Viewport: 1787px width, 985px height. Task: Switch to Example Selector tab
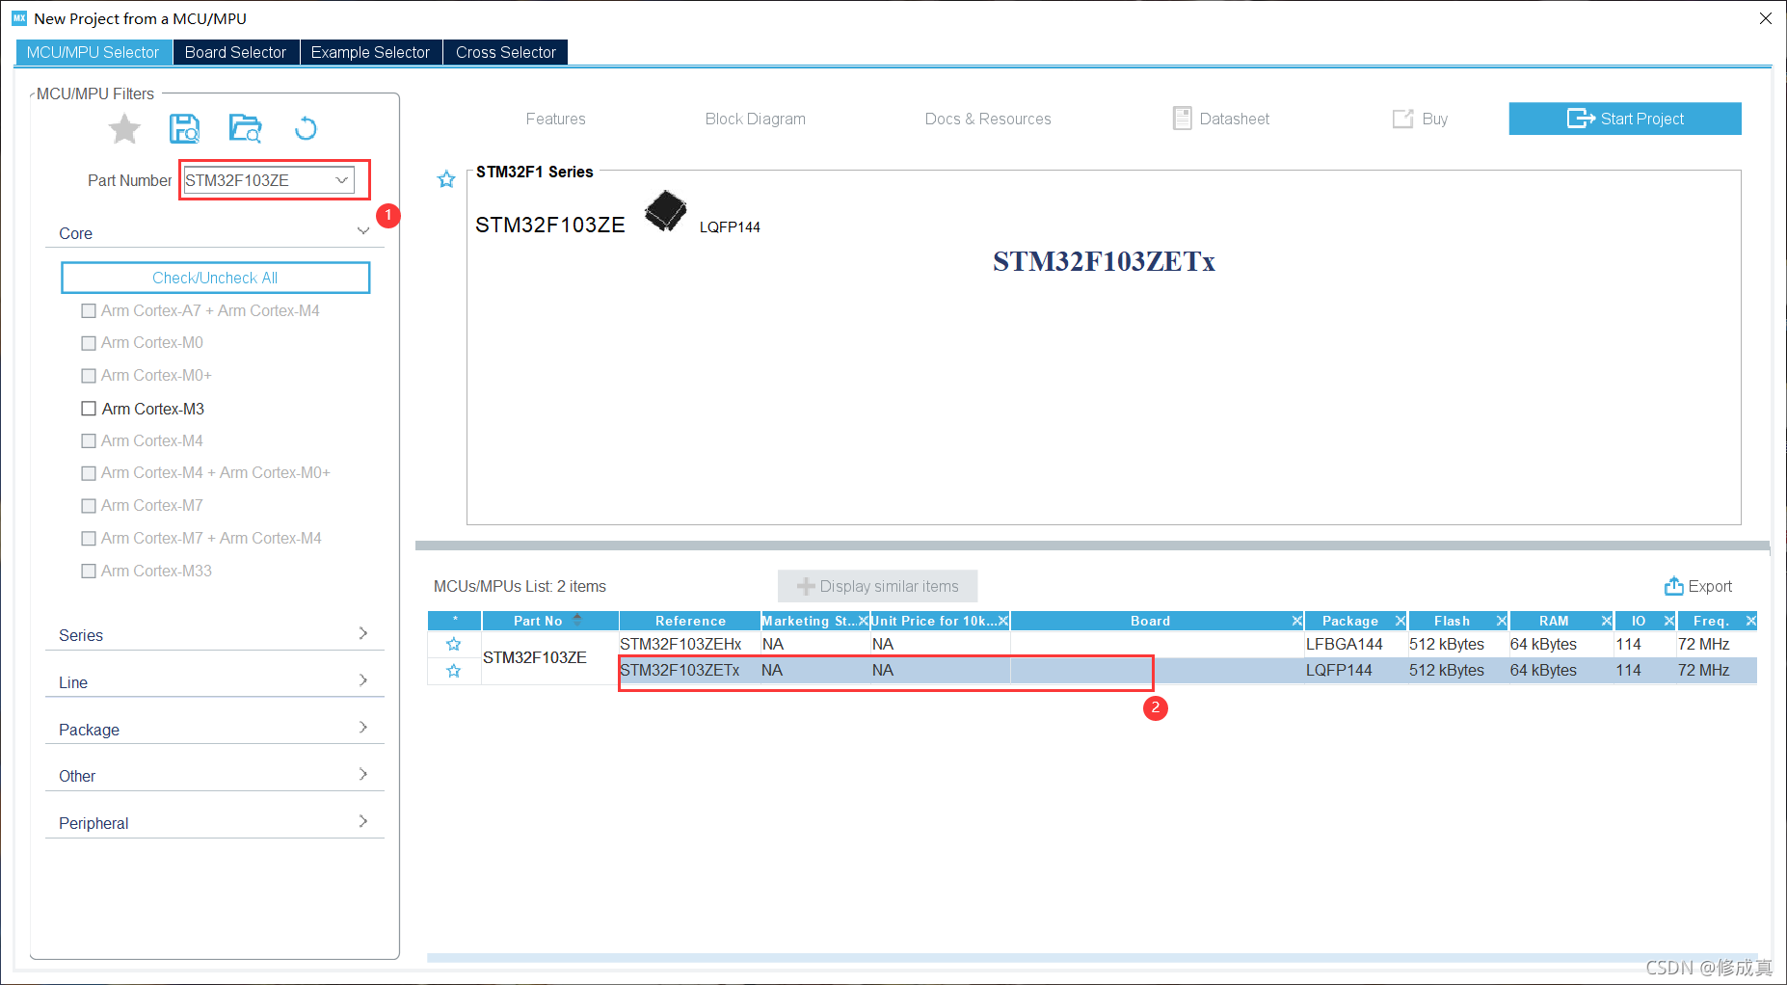point(370,52)
